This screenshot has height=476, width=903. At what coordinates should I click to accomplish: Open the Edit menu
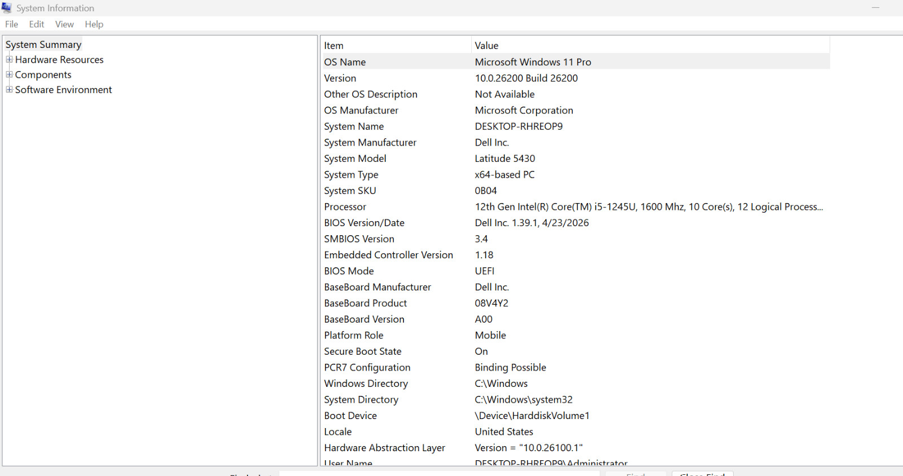click(37, 24)
